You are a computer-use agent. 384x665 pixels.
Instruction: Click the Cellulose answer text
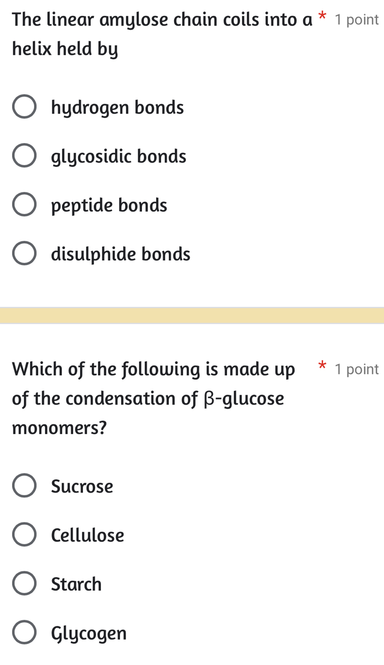(x=87, y=535)
